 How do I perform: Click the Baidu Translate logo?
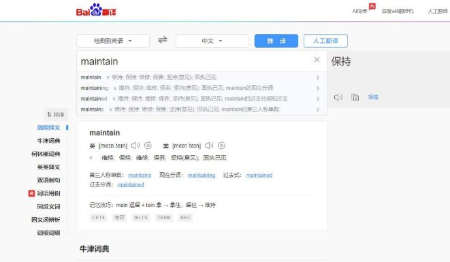click(96, 10)
